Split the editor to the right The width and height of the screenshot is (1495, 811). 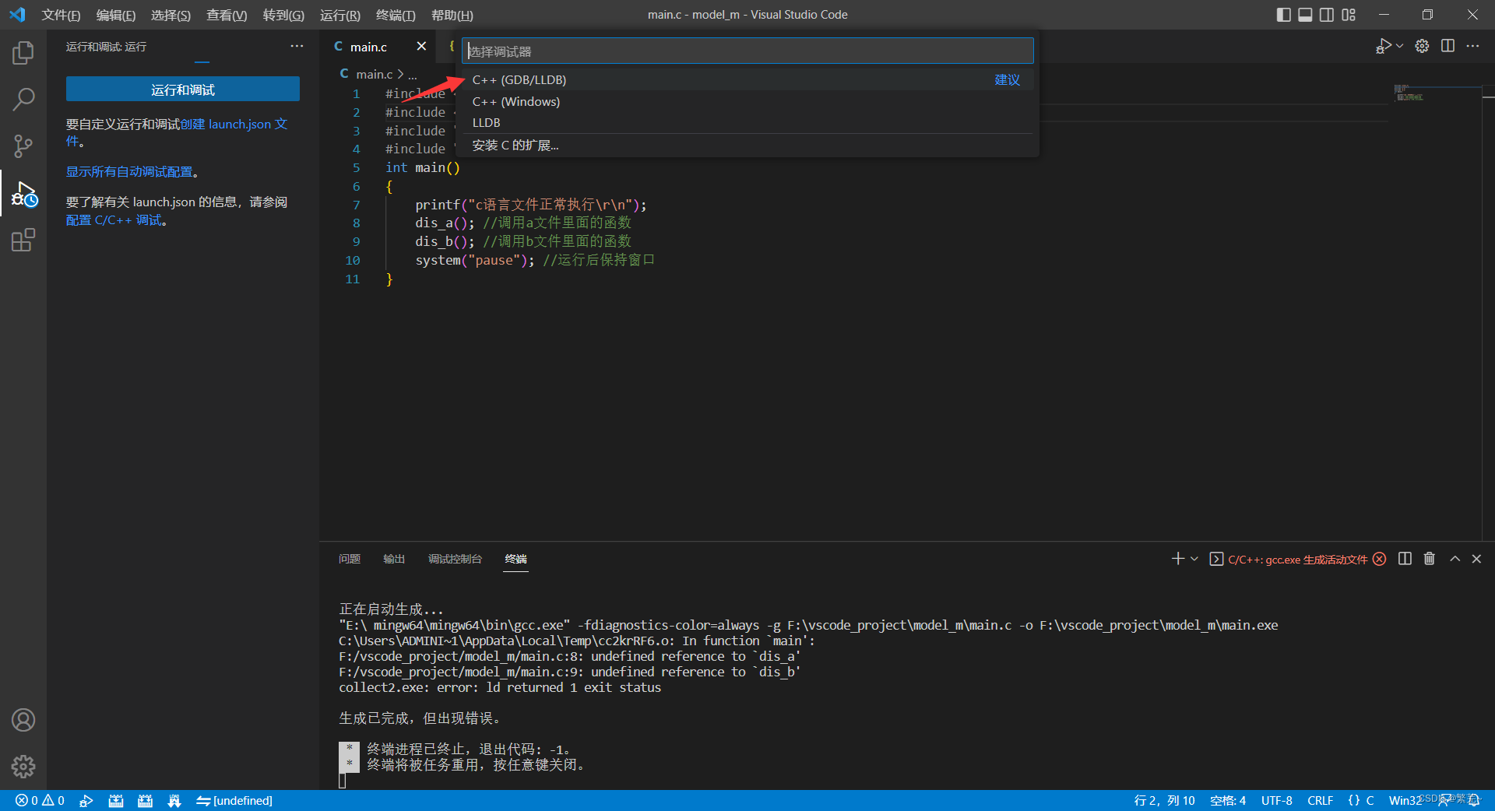1448,46
